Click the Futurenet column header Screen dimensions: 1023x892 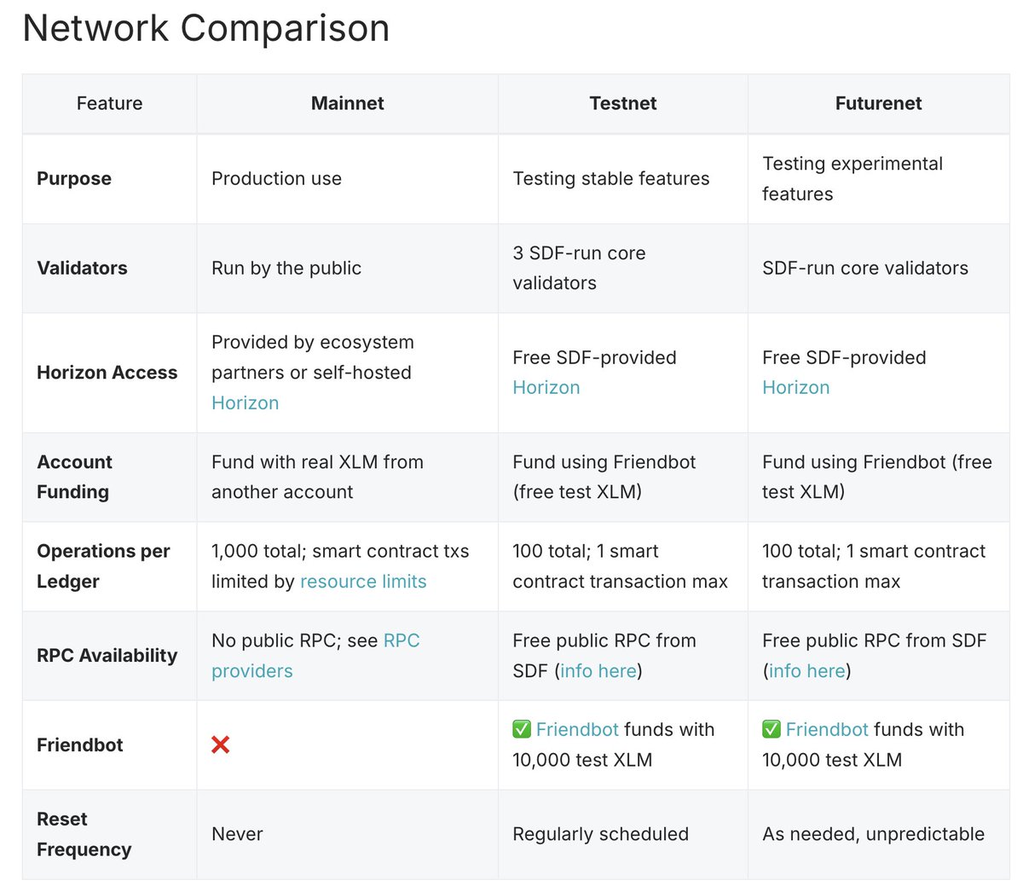[x=879, y=103]
